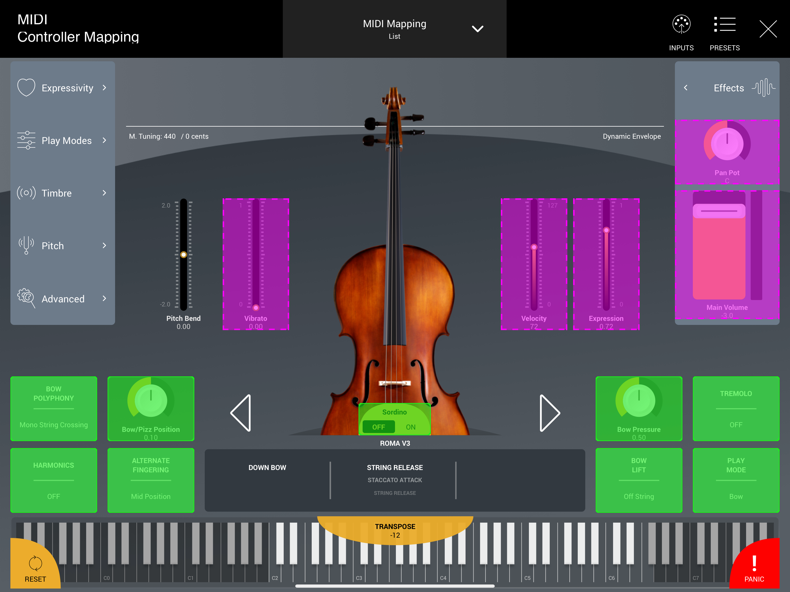The width and height of the screenshot is (790, 592).
Task: Click the Expression slider handle
Action: [606, 230]
